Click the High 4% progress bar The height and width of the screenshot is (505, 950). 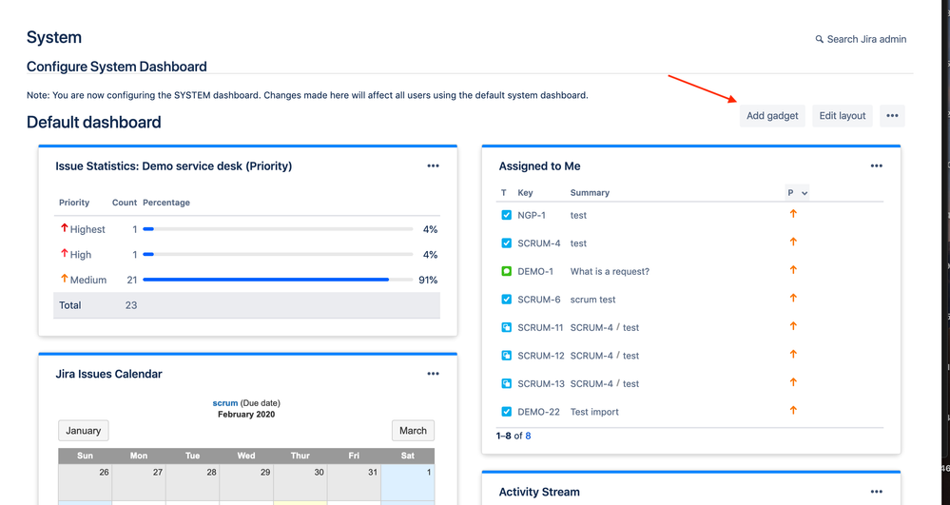(278, 255)
